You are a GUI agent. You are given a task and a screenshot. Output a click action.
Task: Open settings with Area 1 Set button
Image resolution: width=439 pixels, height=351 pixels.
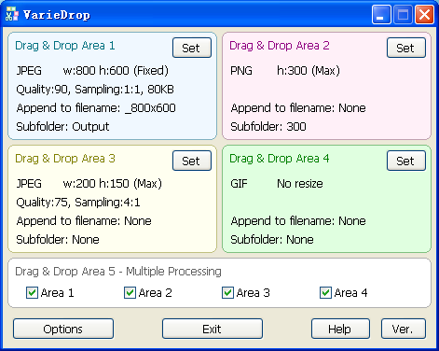[192, 48]
